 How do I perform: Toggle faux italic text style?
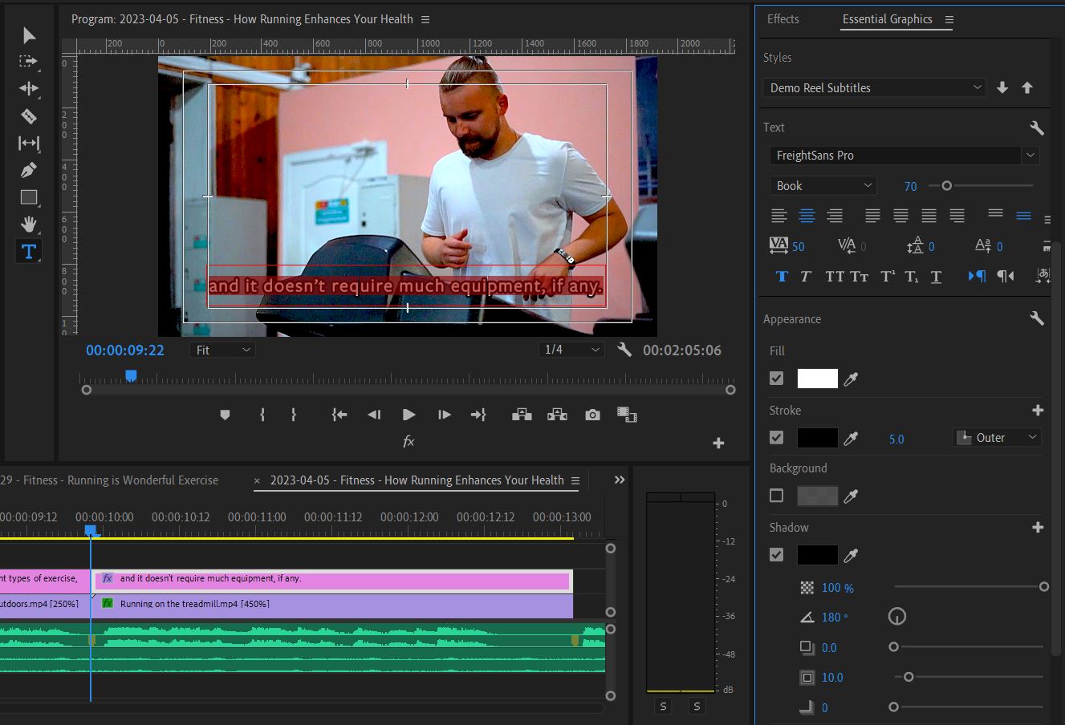tap(806, 277)
